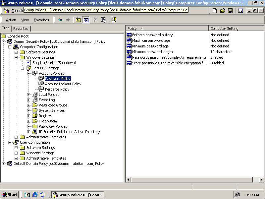
Task: Open the Action menu
Action: pos(11,20)
